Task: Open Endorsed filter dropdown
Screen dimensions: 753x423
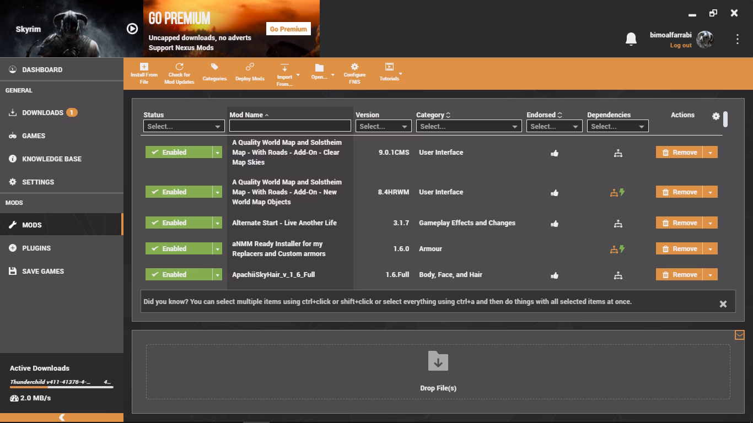Action: click(x=555, y=127)
